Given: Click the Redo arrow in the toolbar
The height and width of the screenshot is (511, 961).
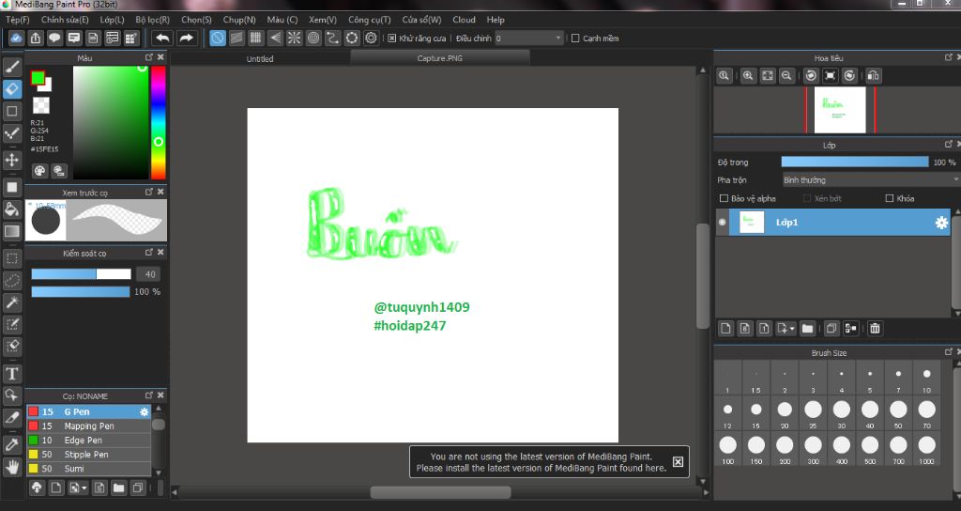Looking at the screenshot, I should point(186,38).
